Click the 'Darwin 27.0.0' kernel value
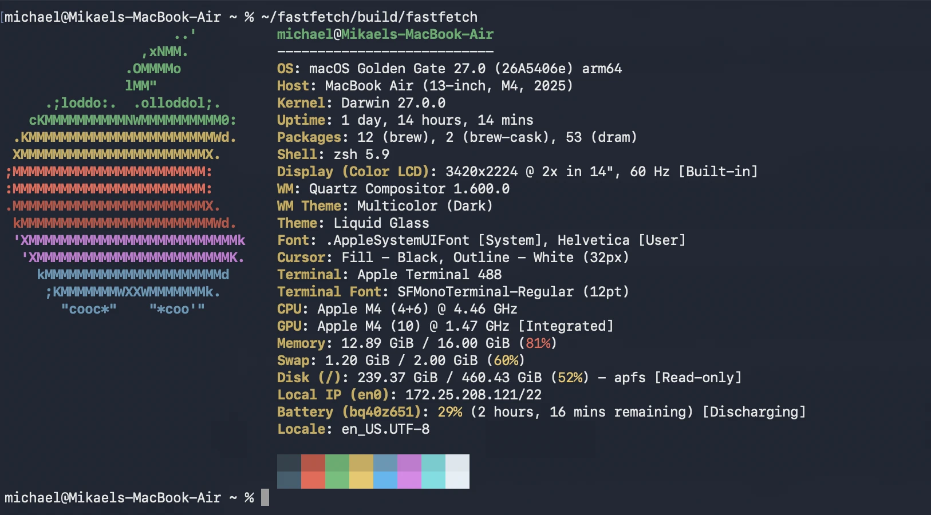Image resolution: width=931 pixels, height=515 pixels. [393, 103]
